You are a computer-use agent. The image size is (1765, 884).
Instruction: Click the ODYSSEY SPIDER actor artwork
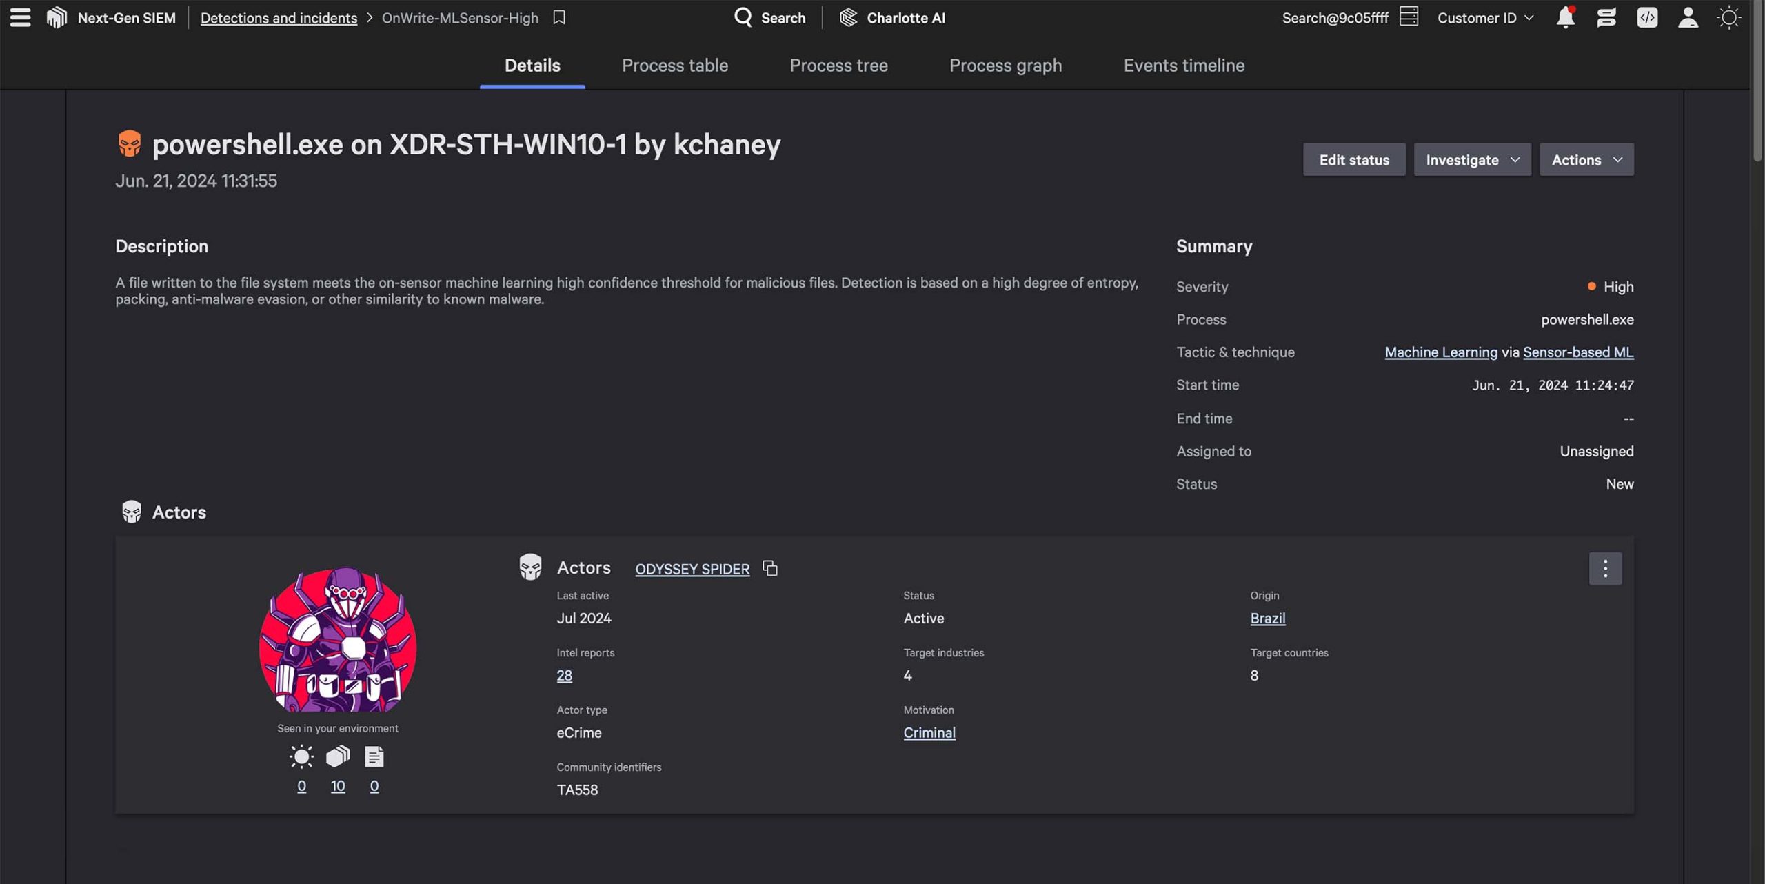pyautogui.click(x=338, y=641)
